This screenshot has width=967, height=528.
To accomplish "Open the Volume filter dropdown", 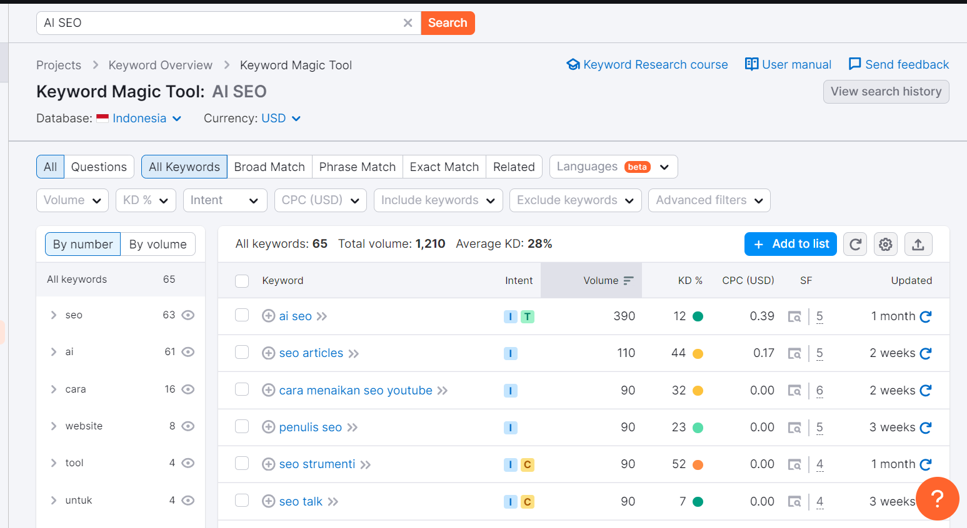I will (73, 200).
